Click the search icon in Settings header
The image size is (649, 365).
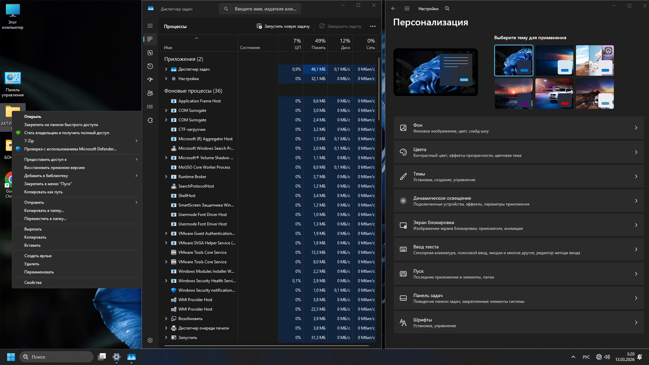click(447, 9)
